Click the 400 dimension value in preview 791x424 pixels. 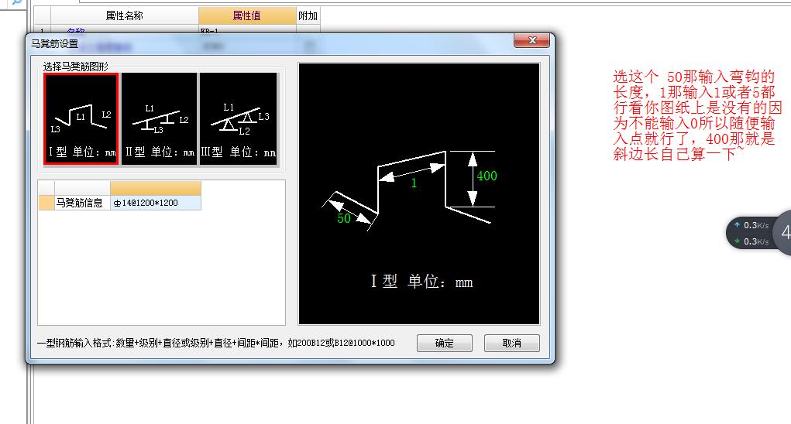pos(487,176)
